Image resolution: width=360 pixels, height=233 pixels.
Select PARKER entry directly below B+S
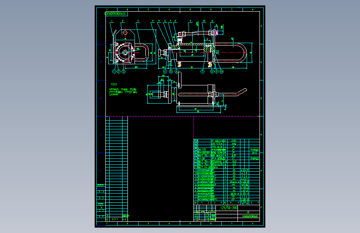tap(255, 158)
